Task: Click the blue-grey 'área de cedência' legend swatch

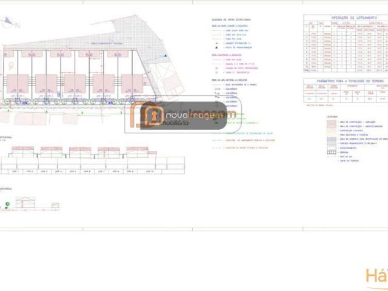Action: tap(332, 139)
